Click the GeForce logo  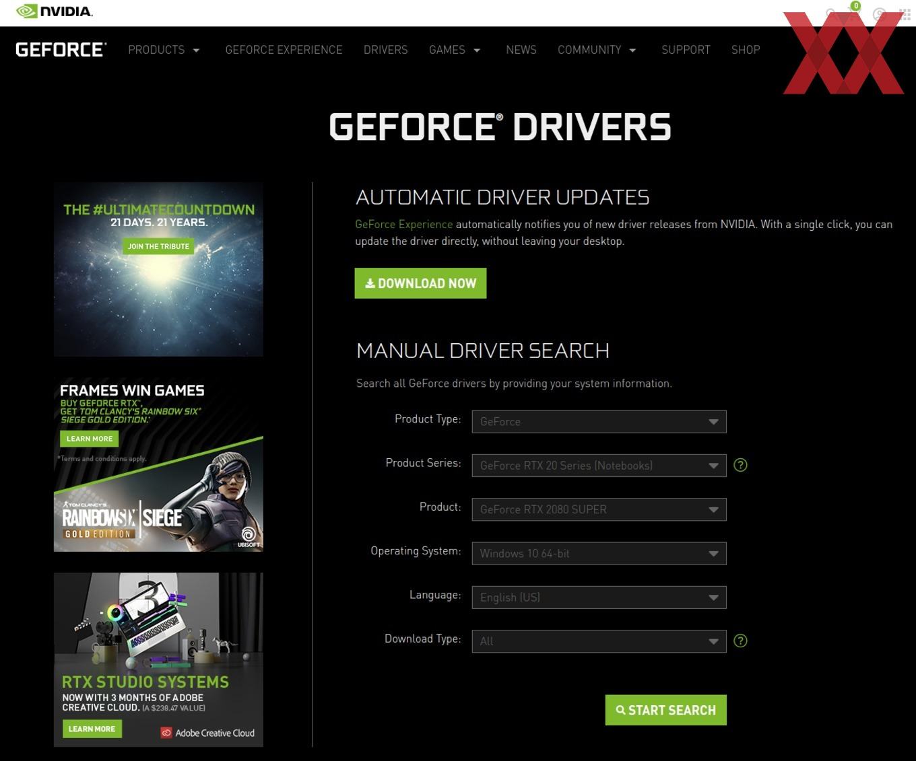pos(61,50)
